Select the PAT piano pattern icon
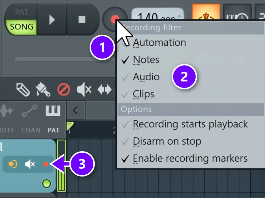This screenshot has width=265, height=198. click(53, 110)
